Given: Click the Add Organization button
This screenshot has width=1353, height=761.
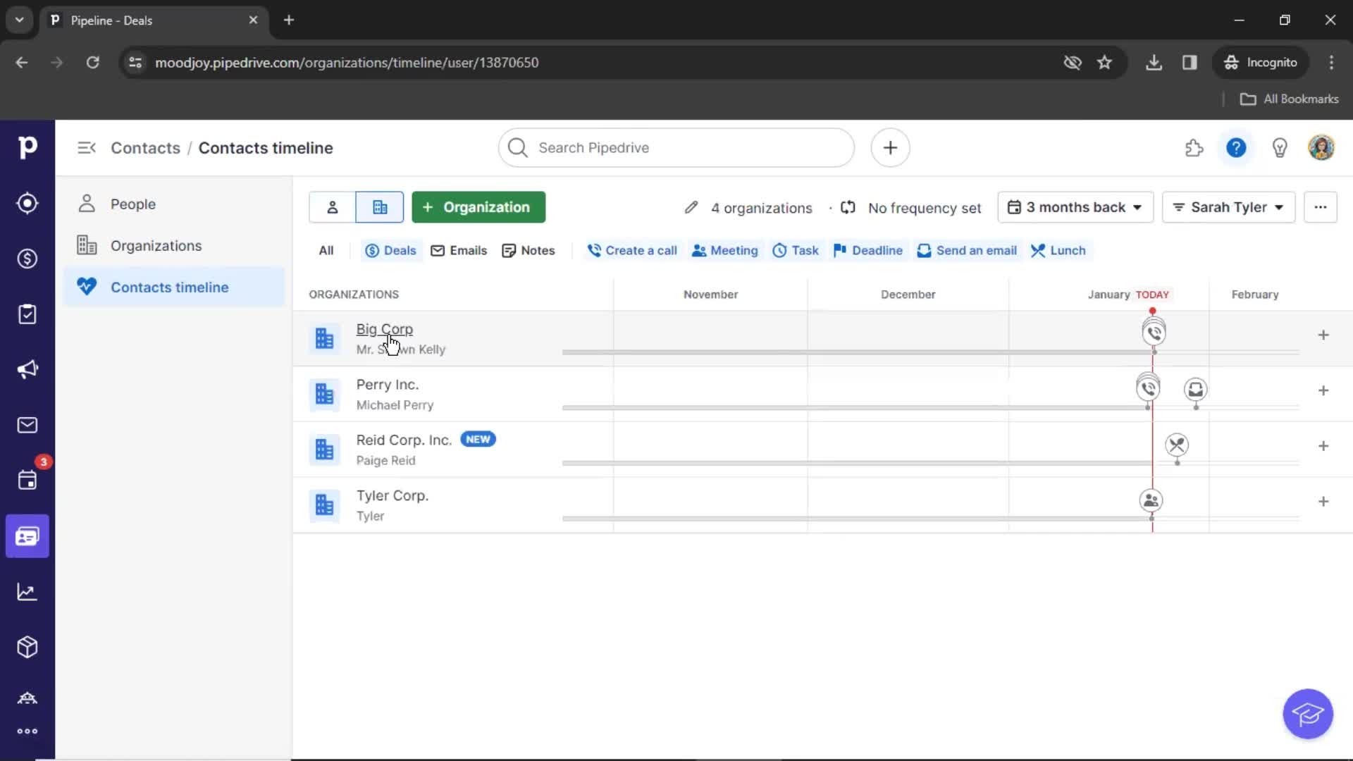Looking at the screenshot, I should (476, 207).
